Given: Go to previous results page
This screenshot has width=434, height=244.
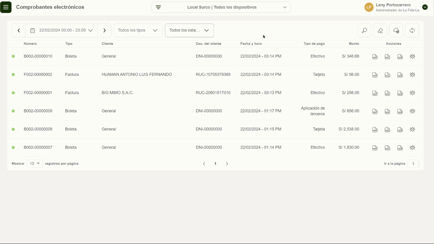Looking at the screenshot, I should click(204, 163).
